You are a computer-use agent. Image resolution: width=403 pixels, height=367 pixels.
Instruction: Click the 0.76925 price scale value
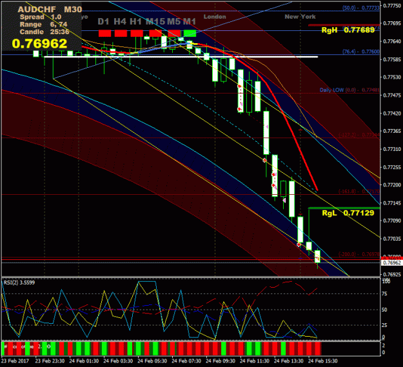click(x=392, y=275)
